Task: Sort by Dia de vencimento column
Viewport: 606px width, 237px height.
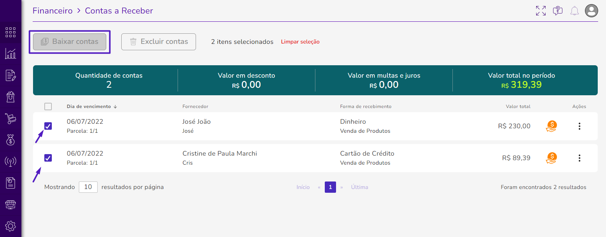Action: click(92, 106)
